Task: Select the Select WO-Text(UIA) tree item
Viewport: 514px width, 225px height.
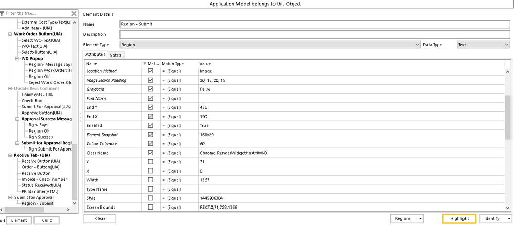Action: [x=41, y=40]
